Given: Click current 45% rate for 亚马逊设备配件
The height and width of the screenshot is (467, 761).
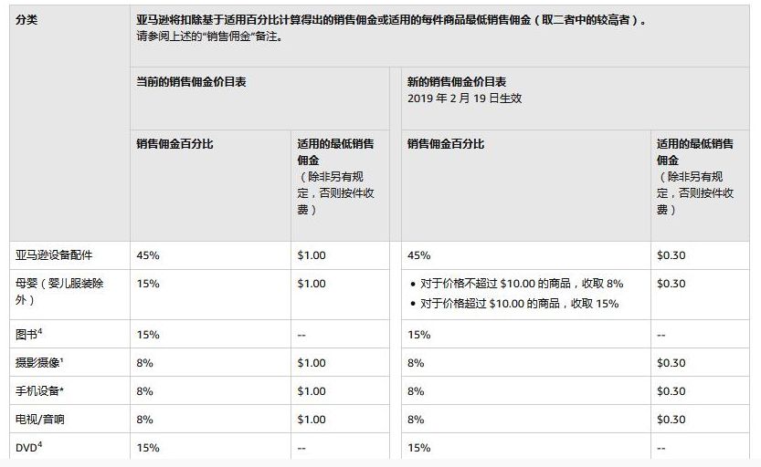Looking at the screenshot, I should click(x=148, y=255).
